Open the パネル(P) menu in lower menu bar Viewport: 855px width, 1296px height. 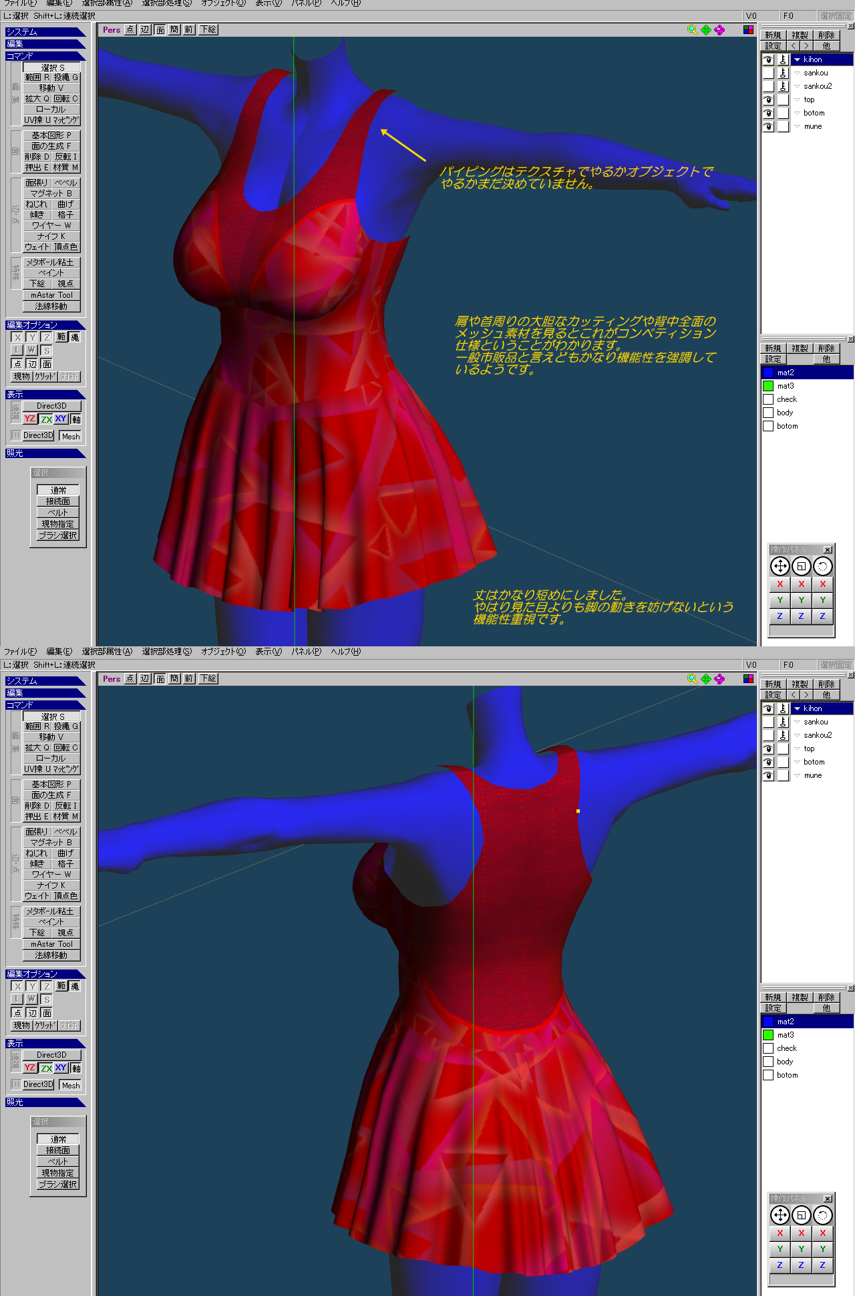coord(306,652)
